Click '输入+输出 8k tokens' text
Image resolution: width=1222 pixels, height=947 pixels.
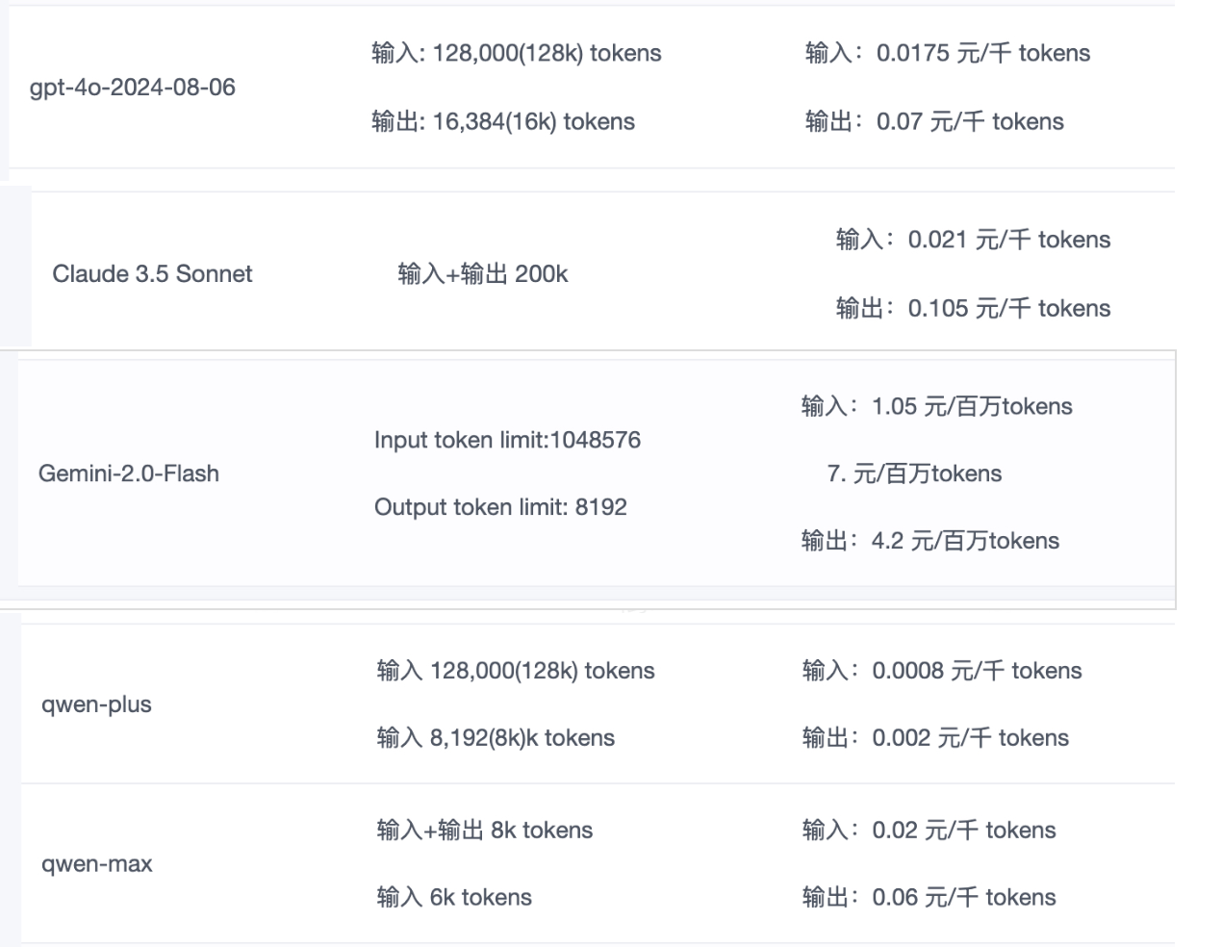[x=485, y=831]
